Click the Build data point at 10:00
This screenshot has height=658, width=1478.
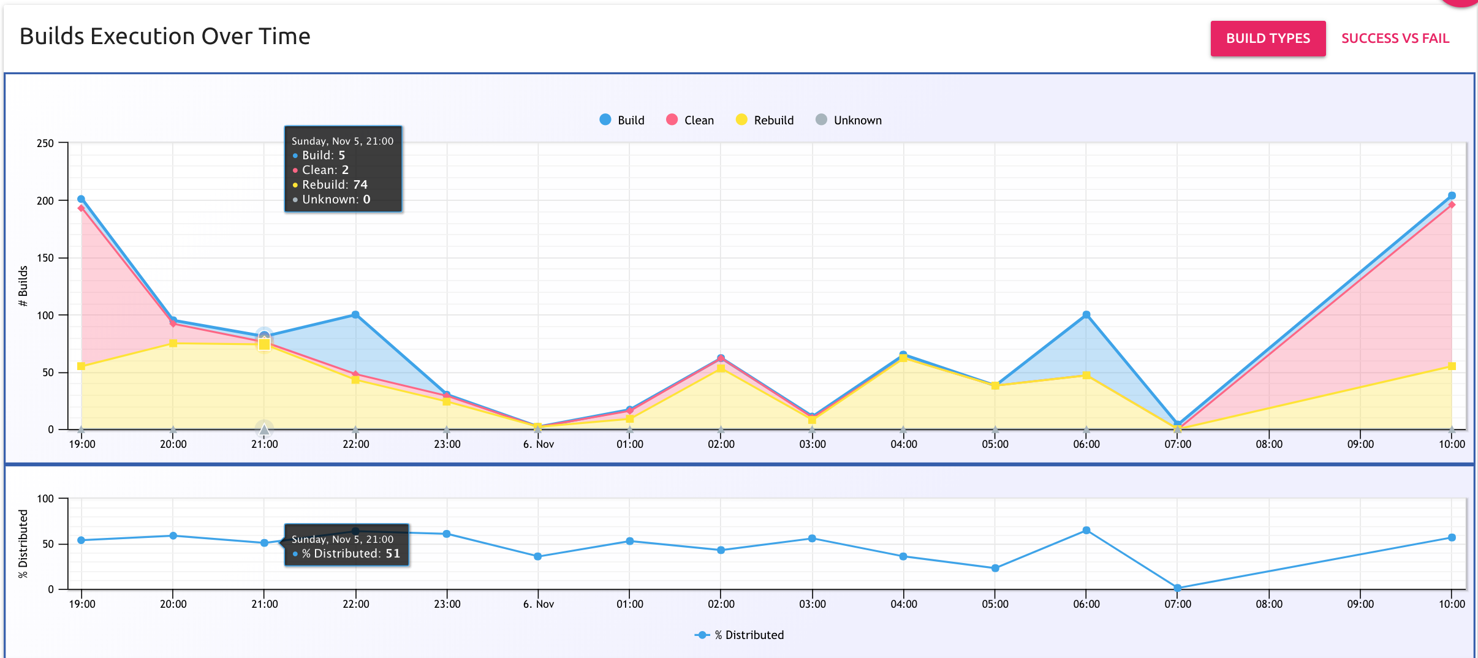(x=1452, y=196)
